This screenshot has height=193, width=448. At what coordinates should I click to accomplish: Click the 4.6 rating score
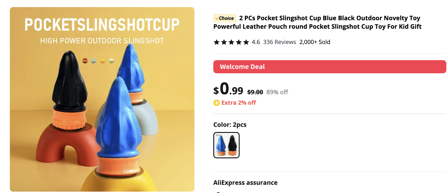point(256,42)
